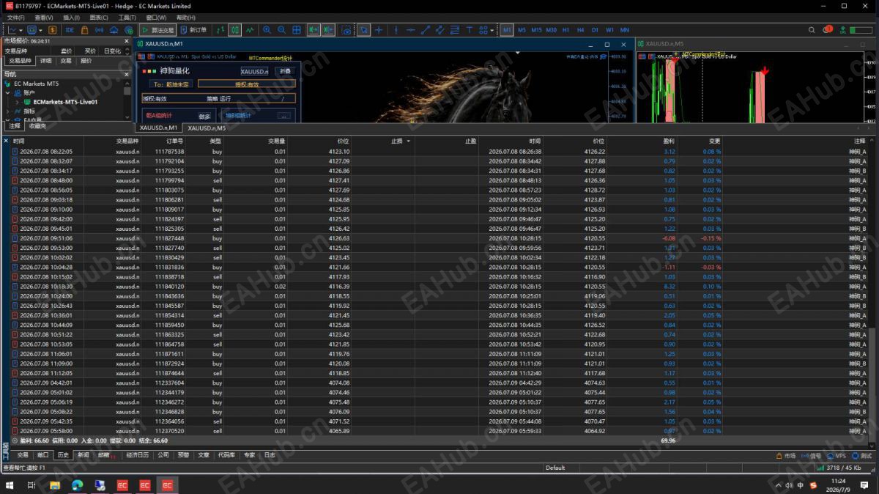Switch to M5 timeframe
879x494 pixels.
point(522,30)
